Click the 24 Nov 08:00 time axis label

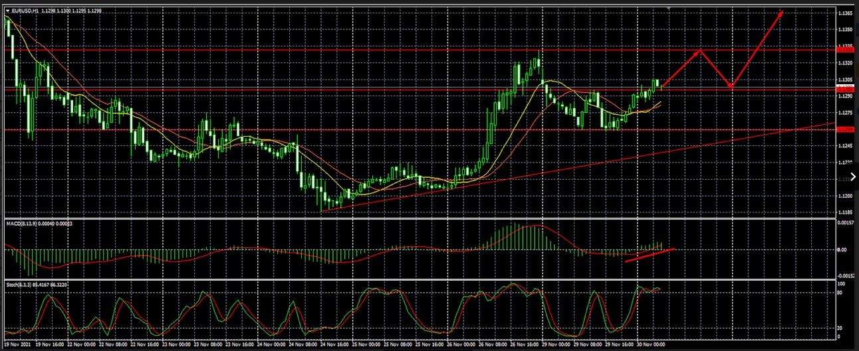tap(305, 345)
